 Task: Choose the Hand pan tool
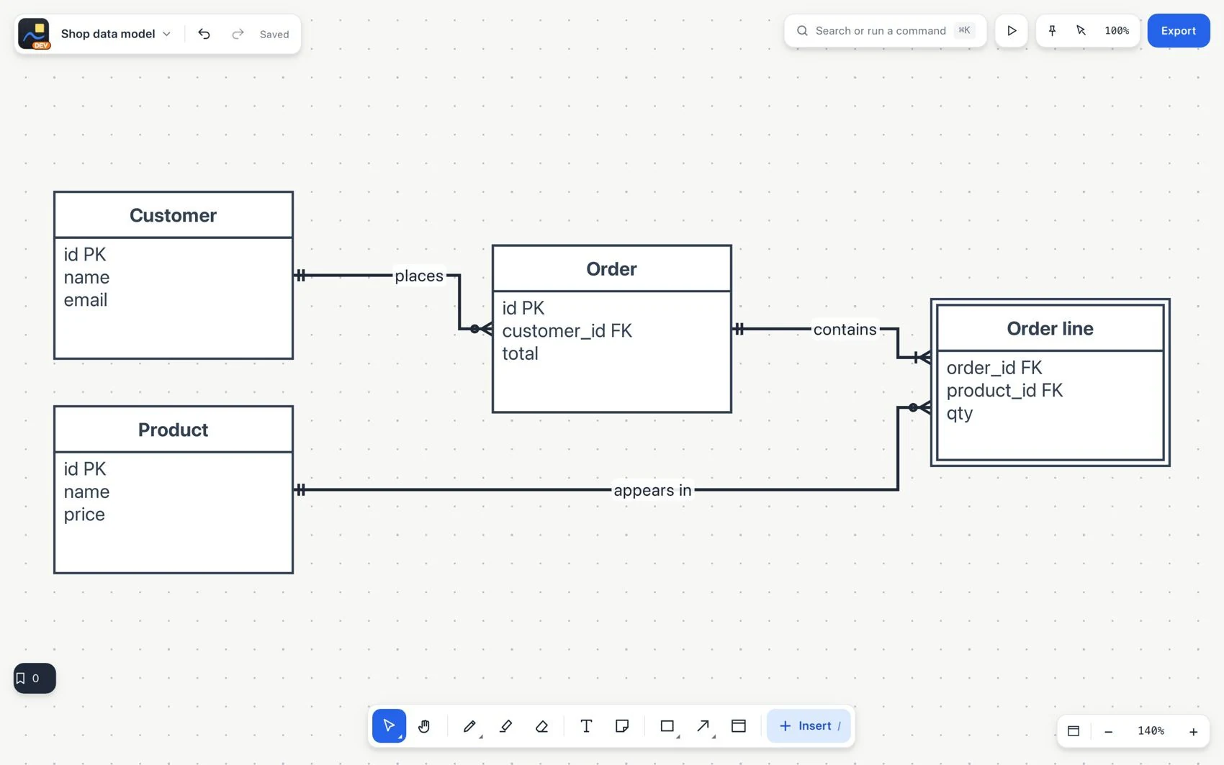pyautogui.click(x=424, y=725)
